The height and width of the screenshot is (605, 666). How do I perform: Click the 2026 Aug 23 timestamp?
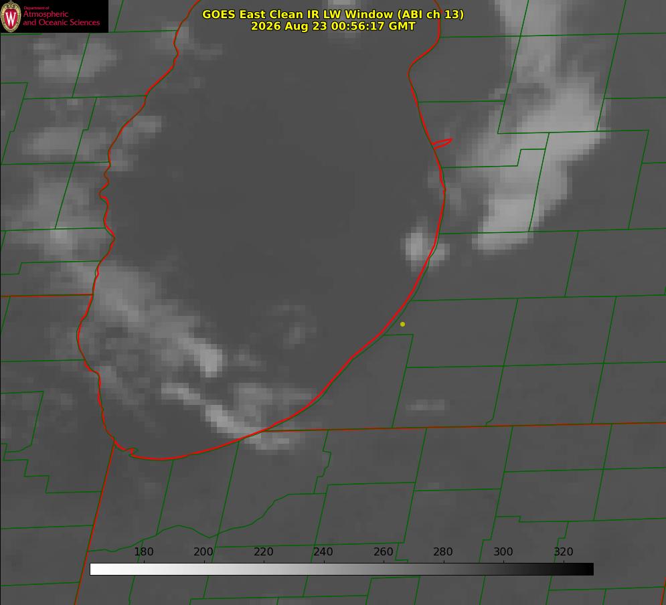point(333,26)
